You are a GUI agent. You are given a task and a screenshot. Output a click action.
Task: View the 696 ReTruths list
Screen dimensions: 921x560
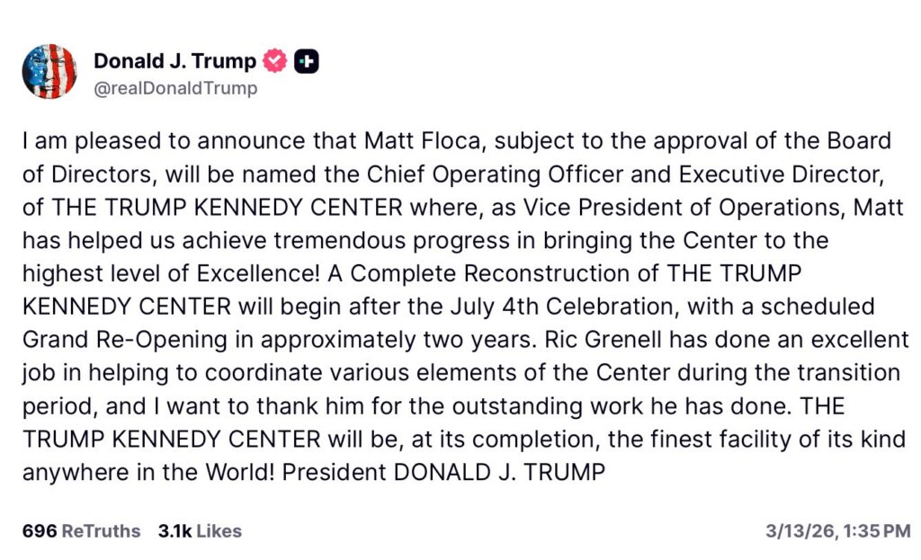pyautogui.click(x=81, y=531)
